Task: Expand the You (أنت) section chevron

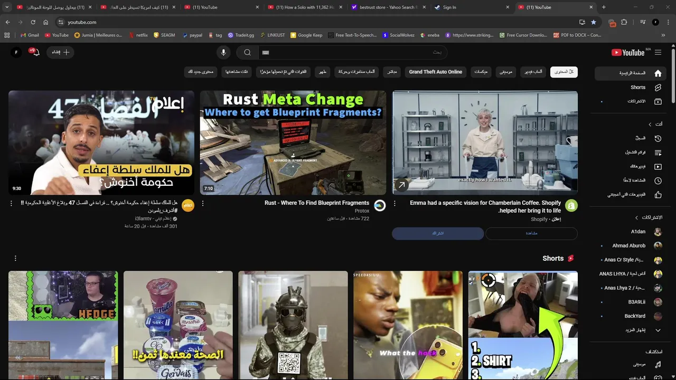Action: point(650,124)
